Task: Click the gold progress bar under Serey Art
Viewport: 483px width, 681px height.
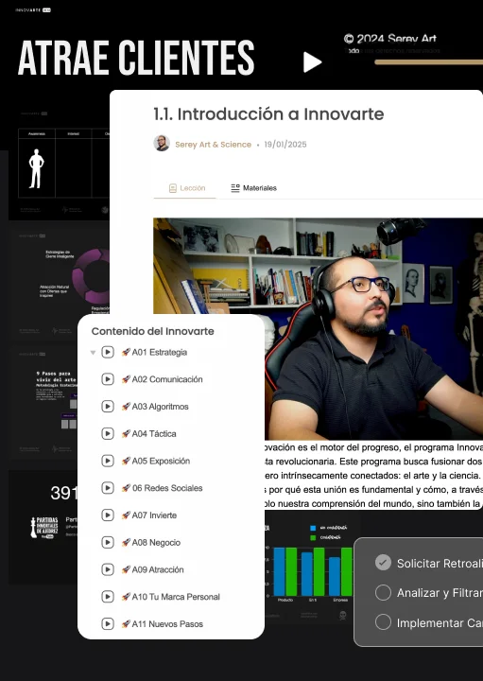Action: coord(428,62)
